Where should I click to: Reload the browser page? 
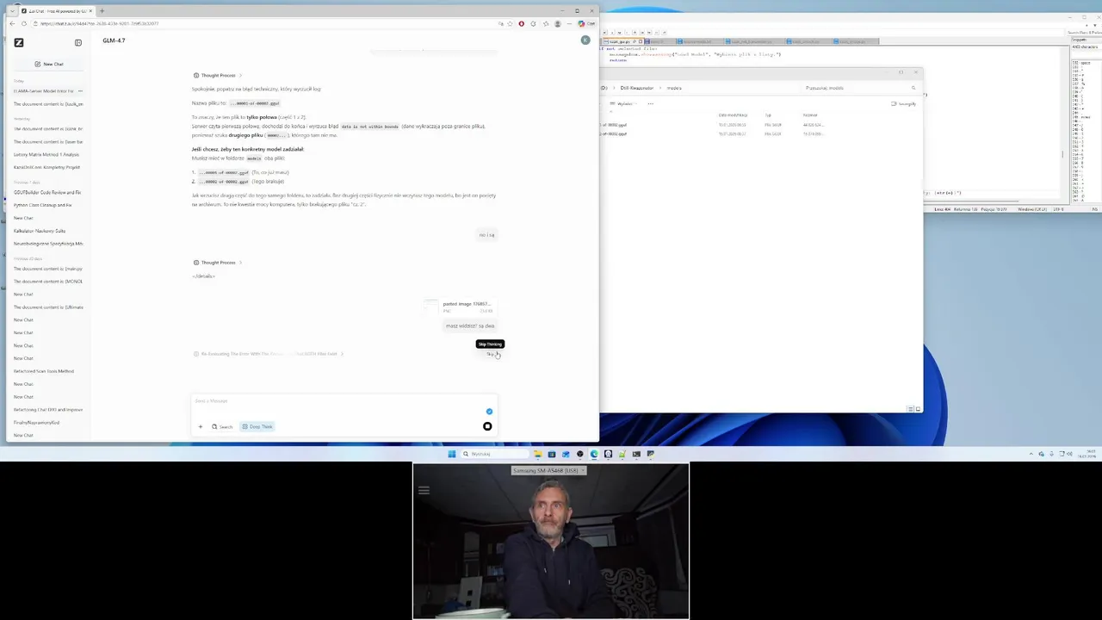pos(23,23)
